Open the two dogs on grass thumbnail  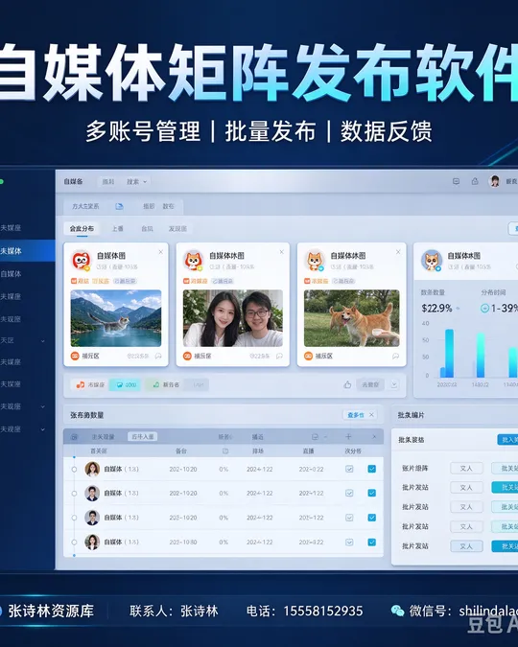point(351,318)
